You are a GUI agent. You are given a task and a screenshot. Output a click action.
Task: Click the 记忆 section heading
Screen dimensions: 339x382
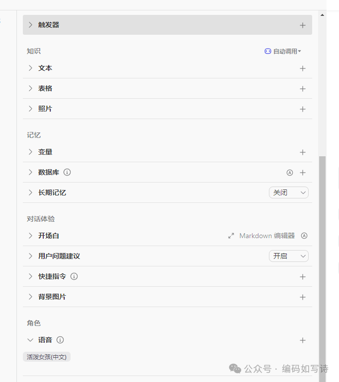click(34, 135)
